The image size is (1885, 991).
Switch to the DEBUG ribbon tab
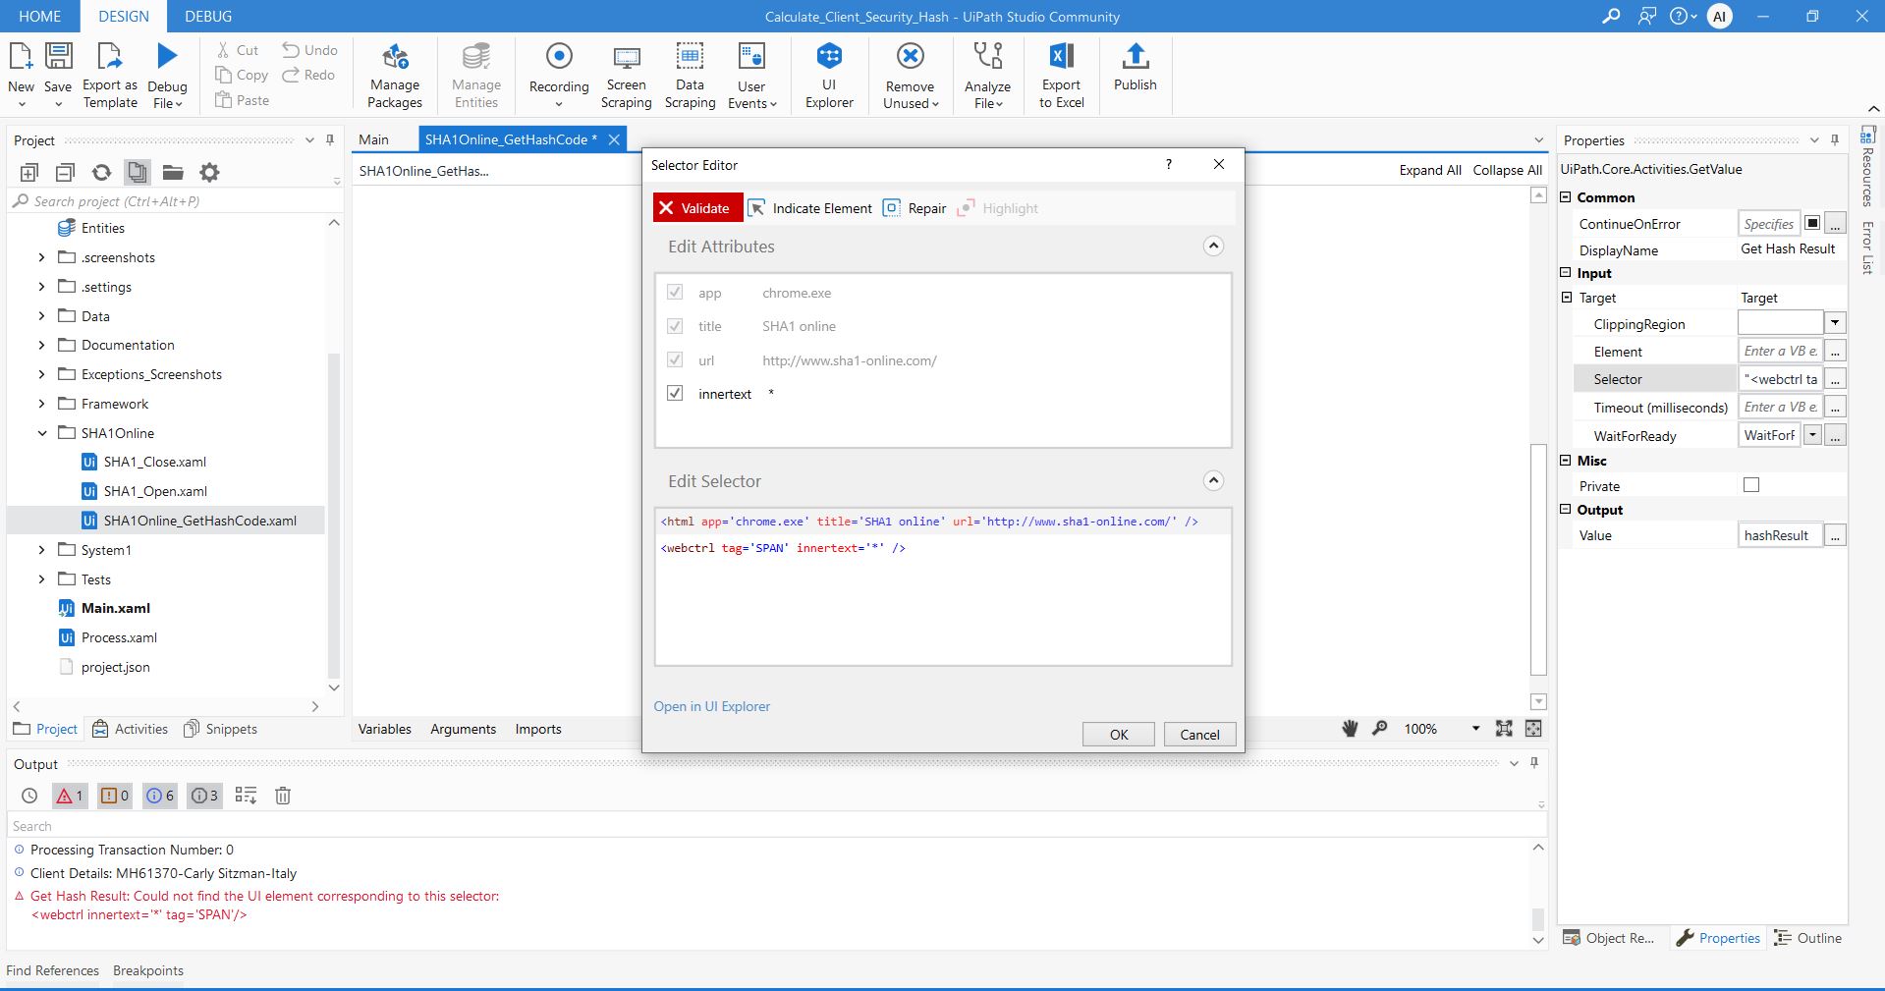point(209,16)
